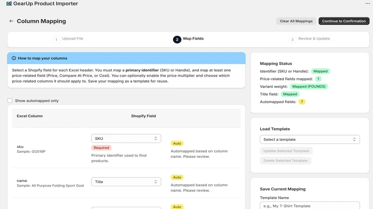Click Continue to Confirmation button
The image size is (373, 209).
pos(344,21)
